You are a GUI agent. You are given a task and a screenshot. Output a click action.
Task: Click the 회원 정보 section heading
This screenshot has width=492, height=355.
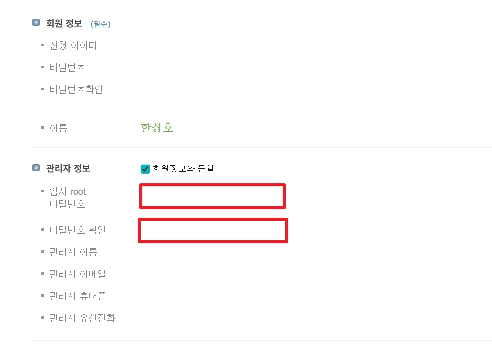tap(64, 23)
